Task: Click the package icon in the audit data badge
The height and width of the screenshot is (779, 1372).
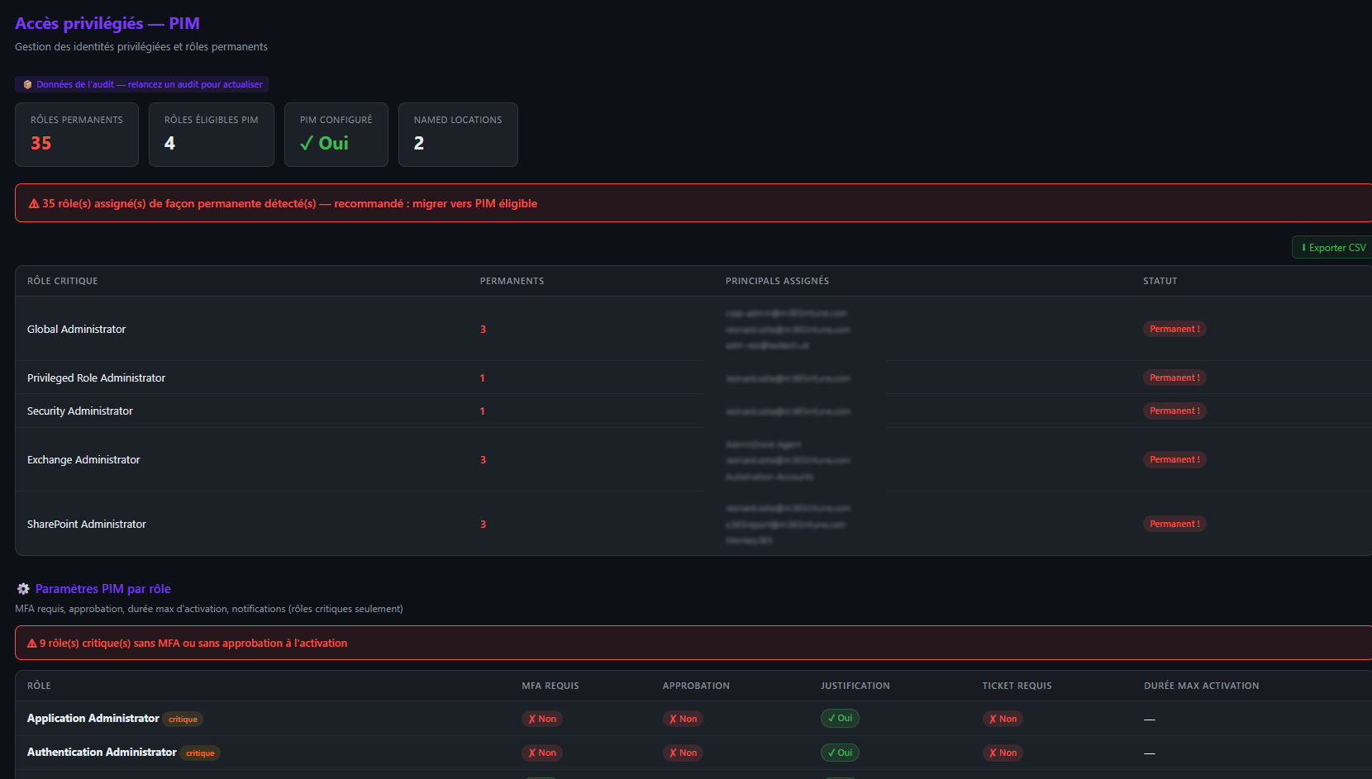Action: point(27,84)
